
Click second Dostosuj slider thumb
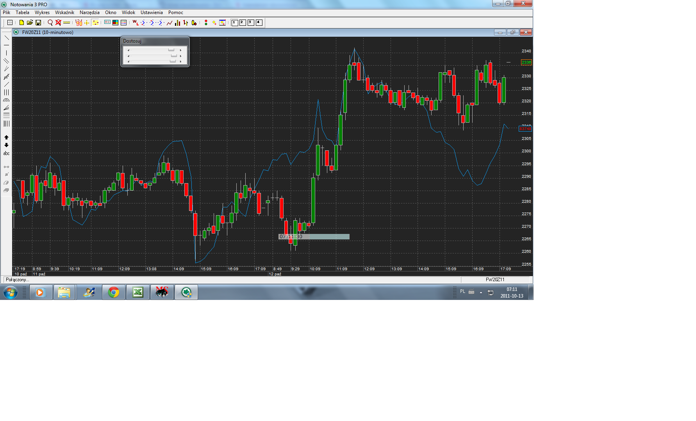coord(174,56)
